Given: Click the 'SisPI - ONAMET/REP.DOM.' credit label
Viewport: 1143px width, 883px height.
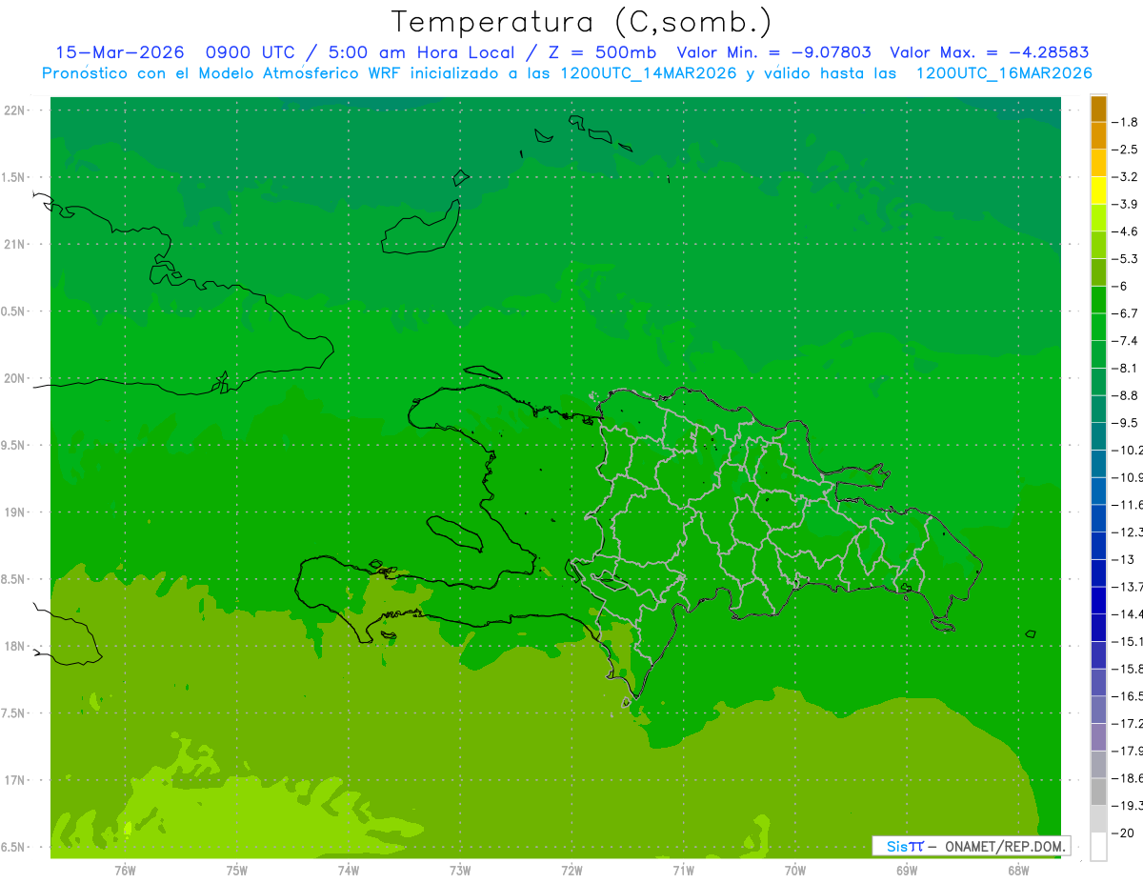Looking at the screenshot, I should tap(971, 846).
